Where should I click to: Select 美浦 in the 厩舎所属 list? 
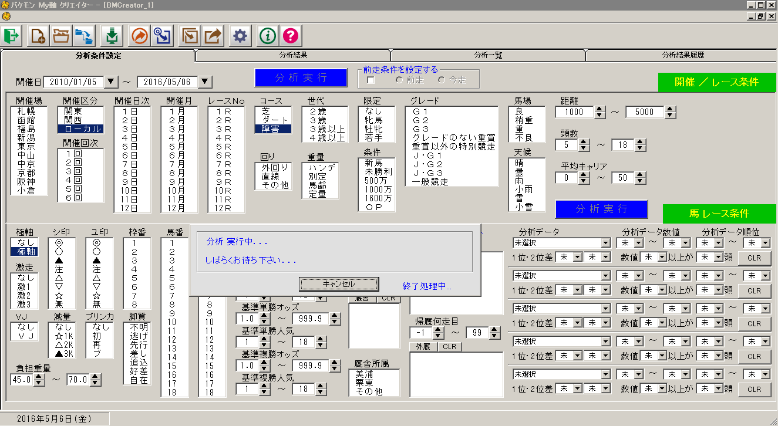click(x=375, y=374)
